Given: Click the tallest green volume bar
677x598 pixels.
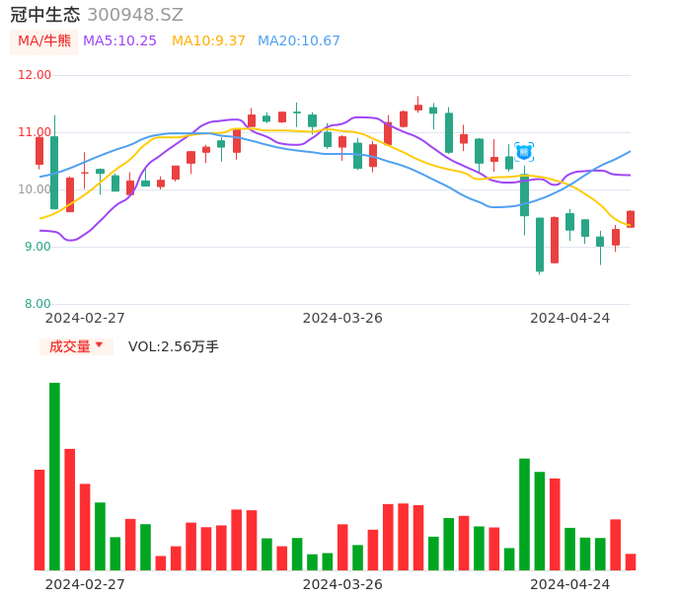Looking at the screenshot, I should coord(54,476).
